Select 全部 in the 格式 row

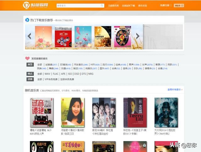pos(40,74)
